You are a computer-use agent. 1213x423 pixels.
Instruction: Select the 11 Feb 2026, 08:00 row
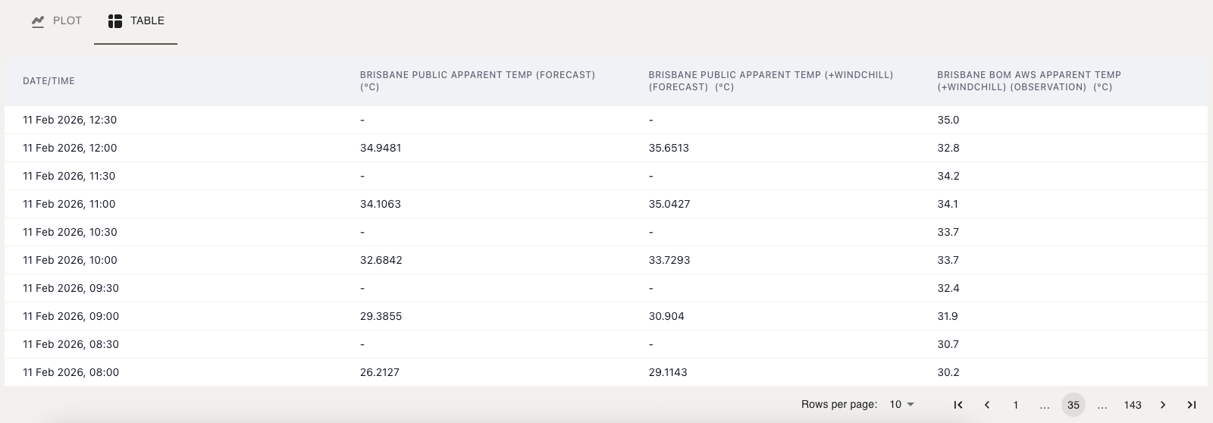[x=71, y=372]
